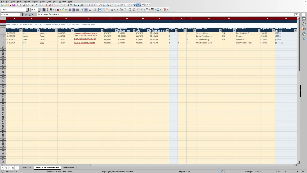The height and width of the screenshot is (173, 307).
Task: Toggle Center Vertically alignment
Action: point(86,10)
